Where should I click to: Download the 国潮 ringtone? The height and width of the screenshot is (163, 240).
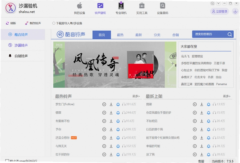[x=202, y=104]
